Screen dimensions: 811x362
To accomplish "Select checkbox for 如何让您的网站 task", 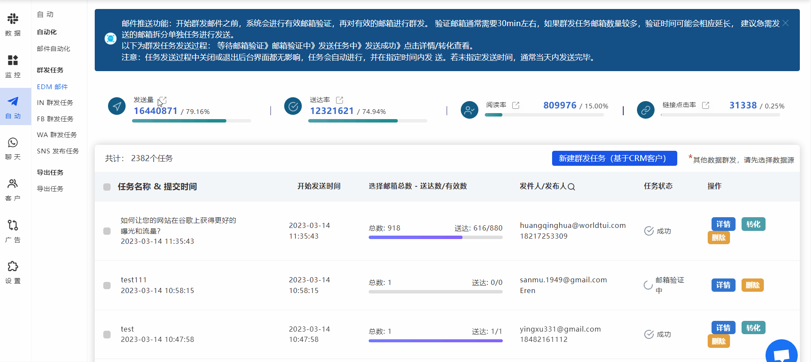I will [x=107, y=231].
